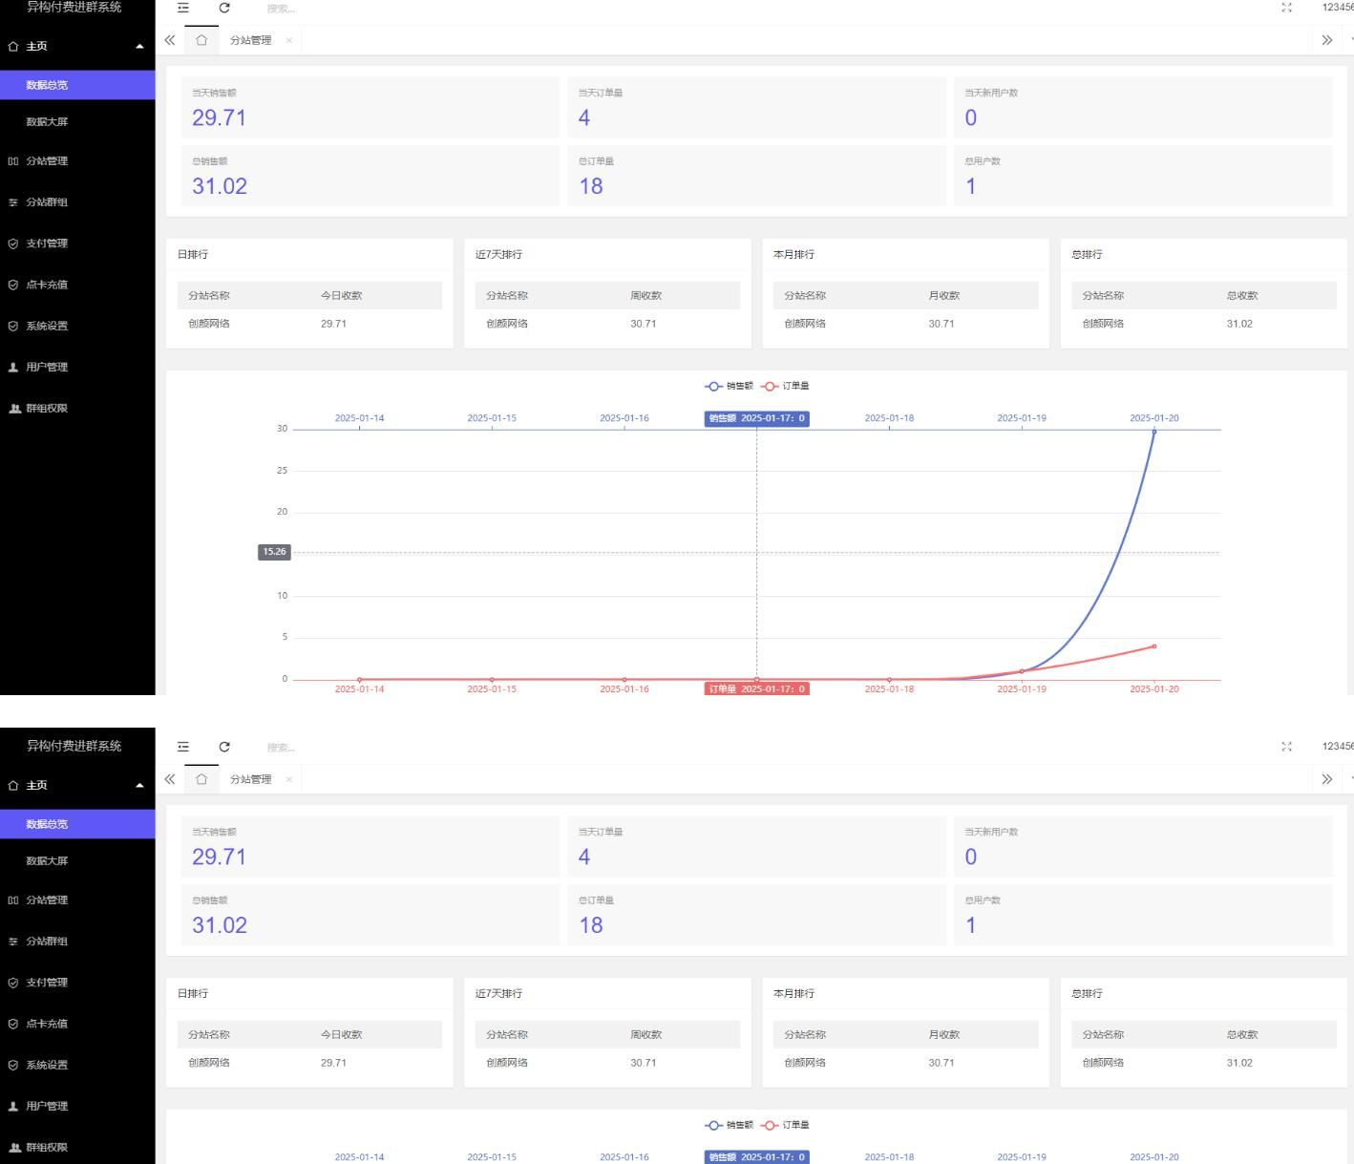1354x1164 pixels.
Task: Click 用户管理 person icon in upper sidebar
Action: point(13,367)
